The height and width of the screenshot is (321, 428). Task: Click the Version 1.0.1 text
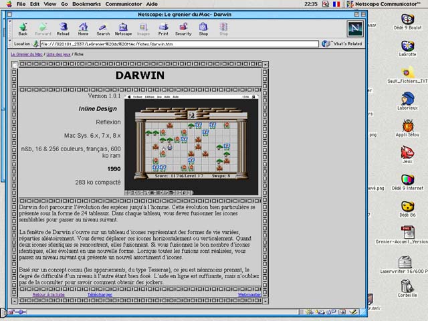point(104,96)
